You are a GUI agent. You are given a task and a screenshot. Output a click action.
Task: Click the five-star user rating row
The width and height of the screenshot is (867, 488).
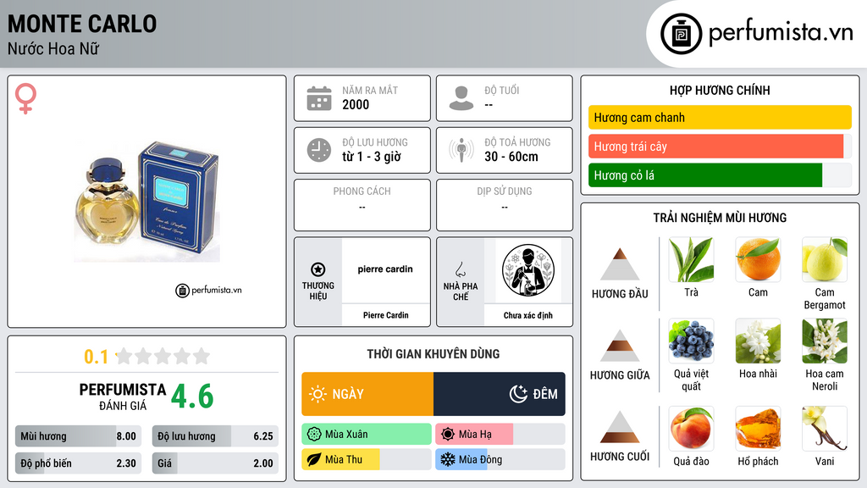(163, 356)
